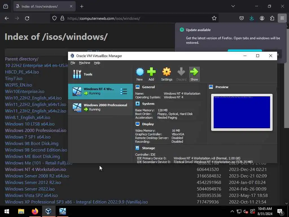
Task: Open Windows NT 4 VM list menu icon
Action: [x=124, y=91]
